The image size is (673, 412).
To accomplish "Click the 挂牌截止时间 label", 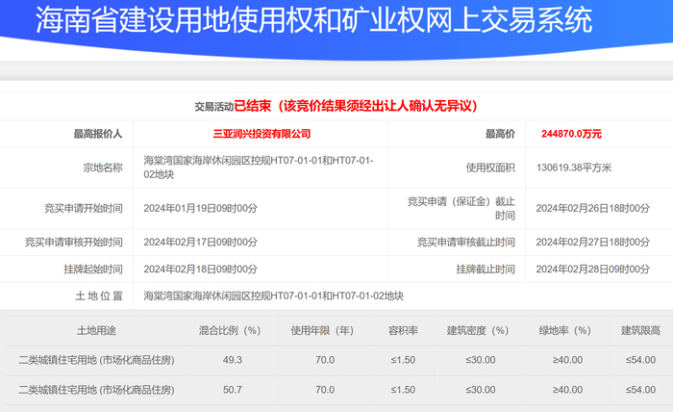I will (486, 270).
